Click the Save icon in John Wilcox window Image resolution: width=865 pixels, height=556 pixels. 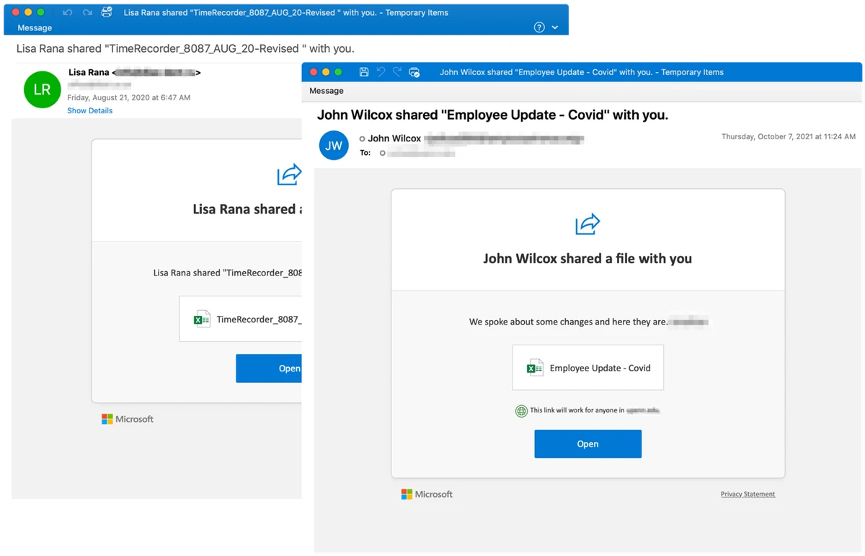(363, 72)
